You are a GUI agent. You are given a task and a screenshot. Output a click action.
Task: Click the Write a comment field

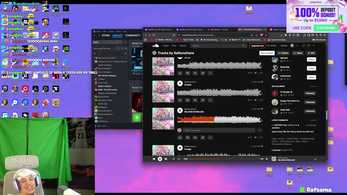pos(219,130)
